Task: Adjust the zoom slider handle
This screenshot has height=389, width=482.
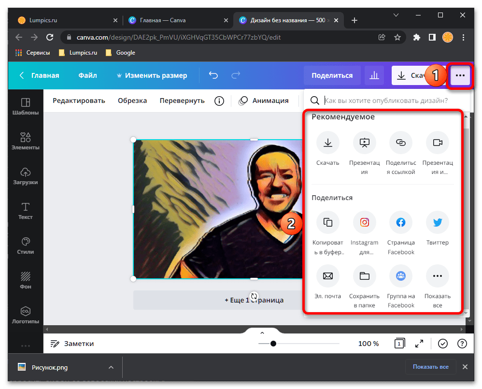Action: point(273,344)
